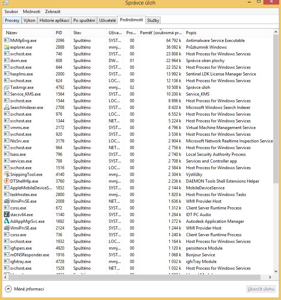The height and width of the screenshot is (300, 281).
Task: Click the stacsv64.exe audio icon
Action: tap(7, 214)
